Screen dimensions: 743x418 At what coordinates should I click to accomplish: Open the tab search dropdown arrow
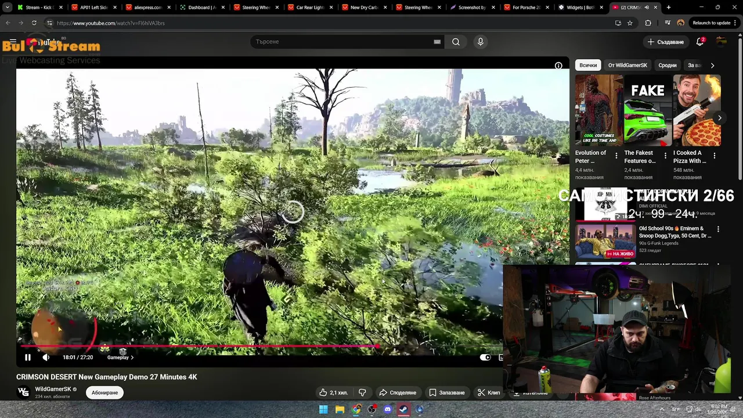click(x=7, y=8)
